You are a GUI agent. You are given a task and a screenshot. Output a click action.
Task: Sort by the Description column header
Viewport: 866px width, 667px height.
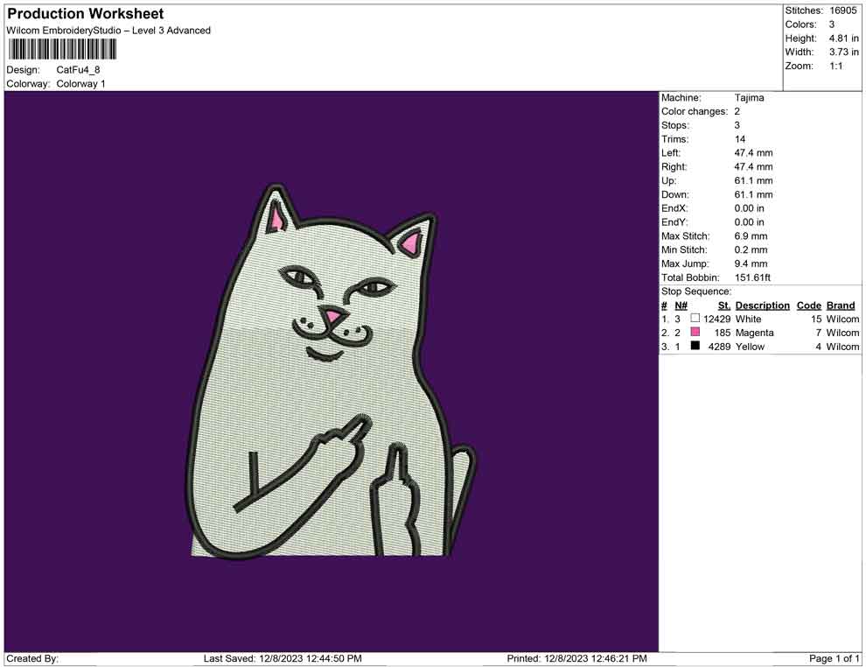click(x=762, y=305)
